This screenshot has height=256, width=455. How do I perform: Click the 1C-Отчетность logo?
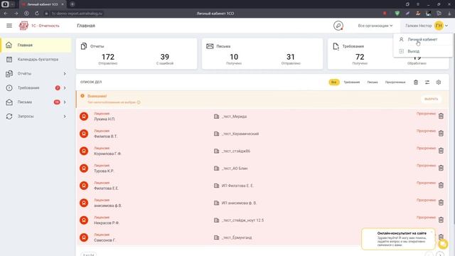(x=39, y=26)
